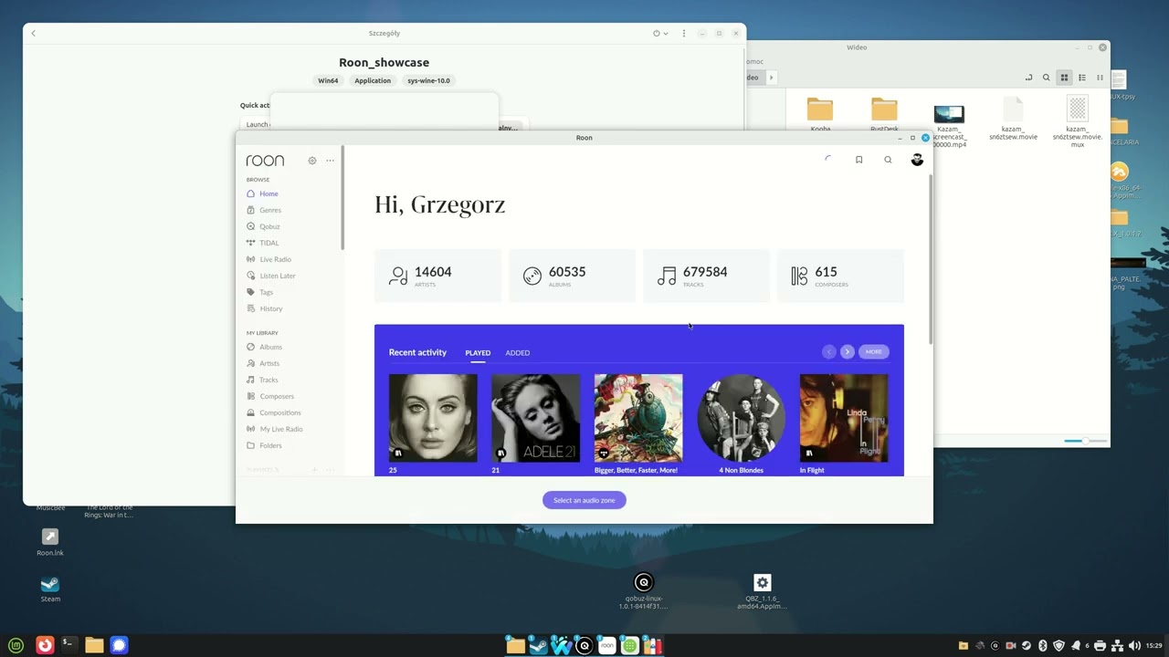Open the kebab menu in Szczegóły window
Viewport: 1169px width, 657px height.
[x=684, y=33]
